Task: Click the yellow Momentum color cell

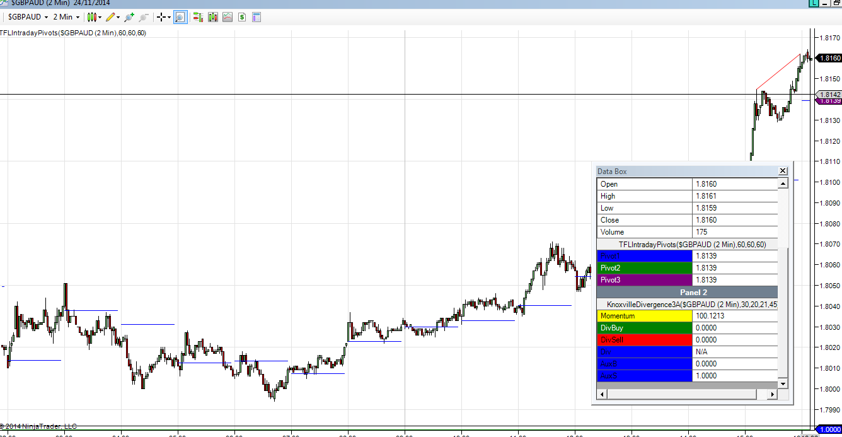Action: tap(644, 316)
